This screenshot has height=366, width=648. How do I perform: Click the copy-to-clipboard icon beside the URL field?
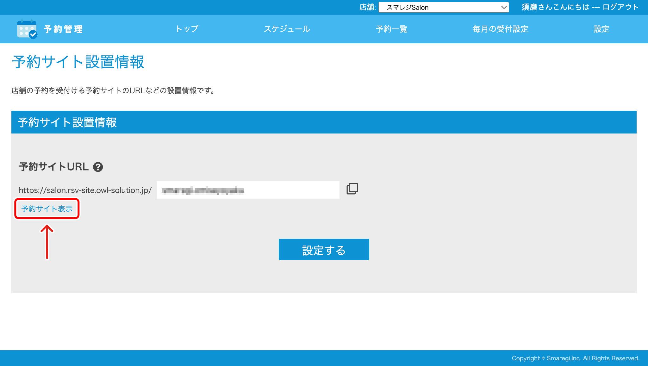[352, 189]
